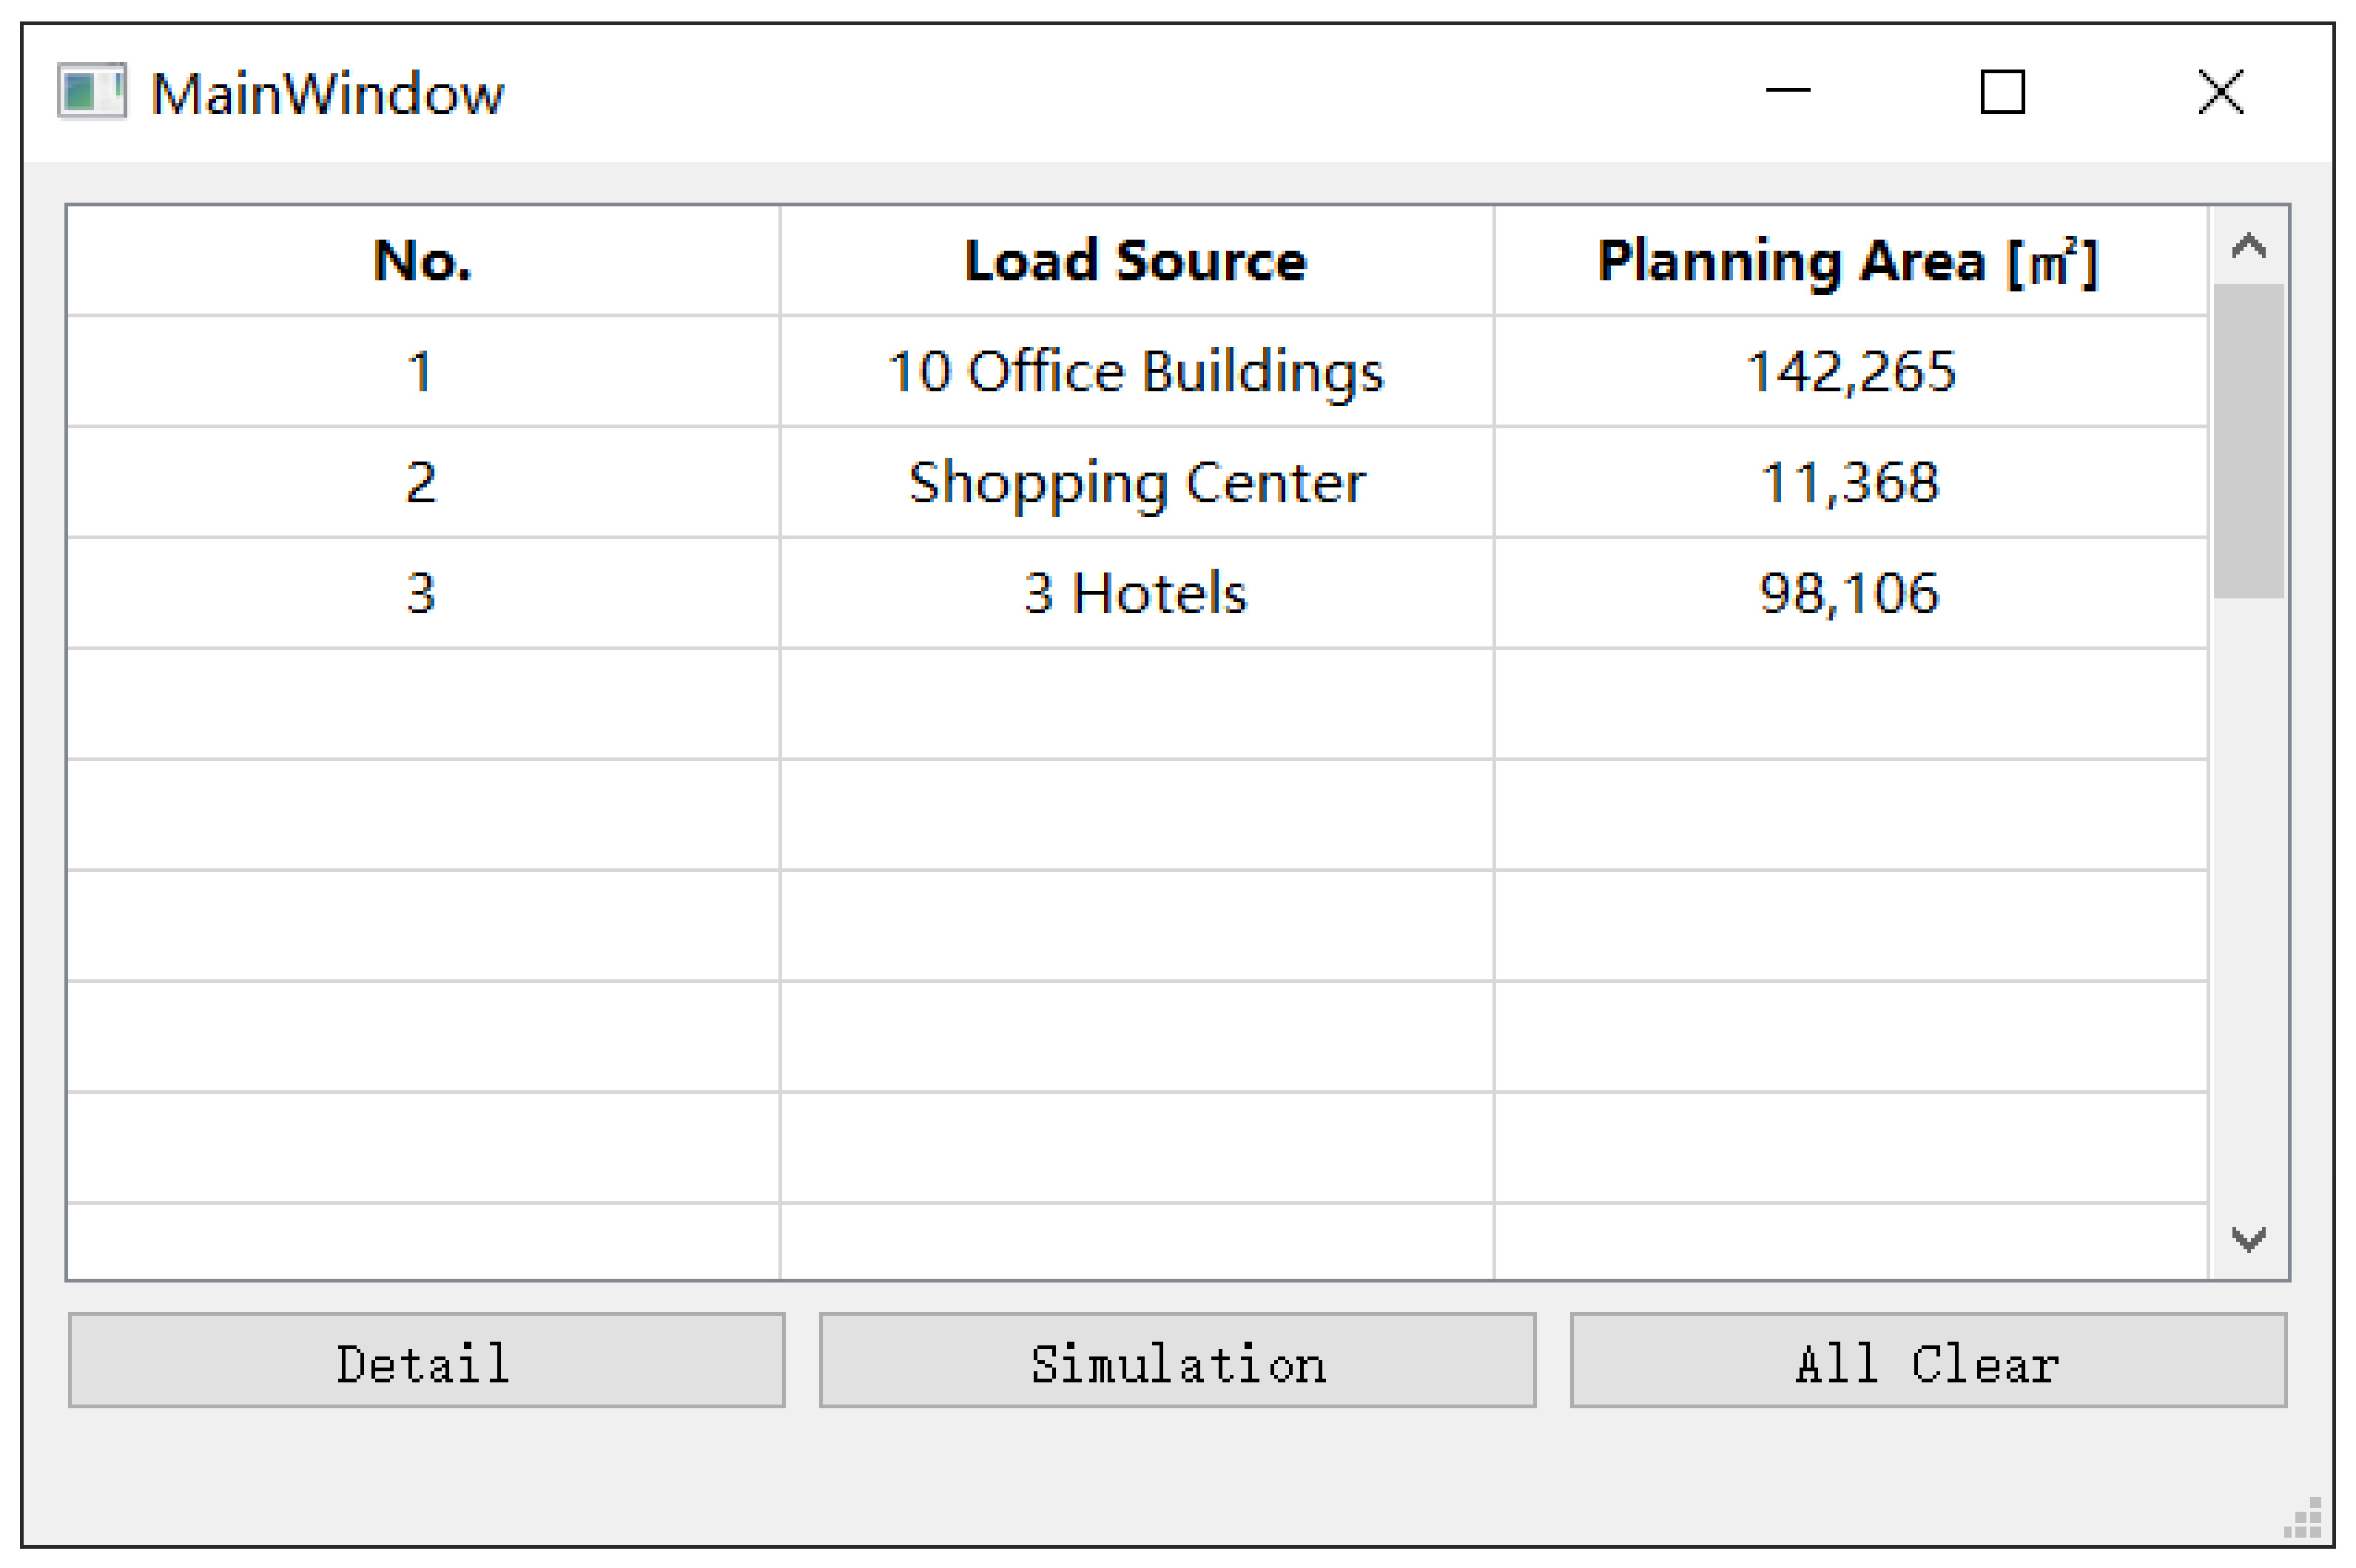Click the scroll up arrow of the table
This screenshot has width=2356, height=1568.
pyautogui.click(x=2248, y=246)
